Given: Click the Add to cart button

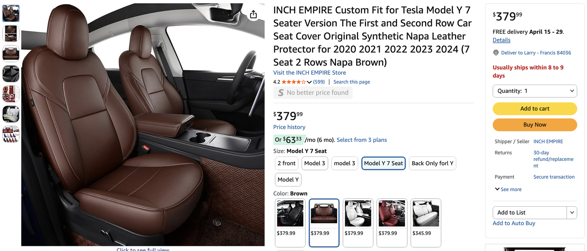Looking at the screenshot, I should pos(535,109).
